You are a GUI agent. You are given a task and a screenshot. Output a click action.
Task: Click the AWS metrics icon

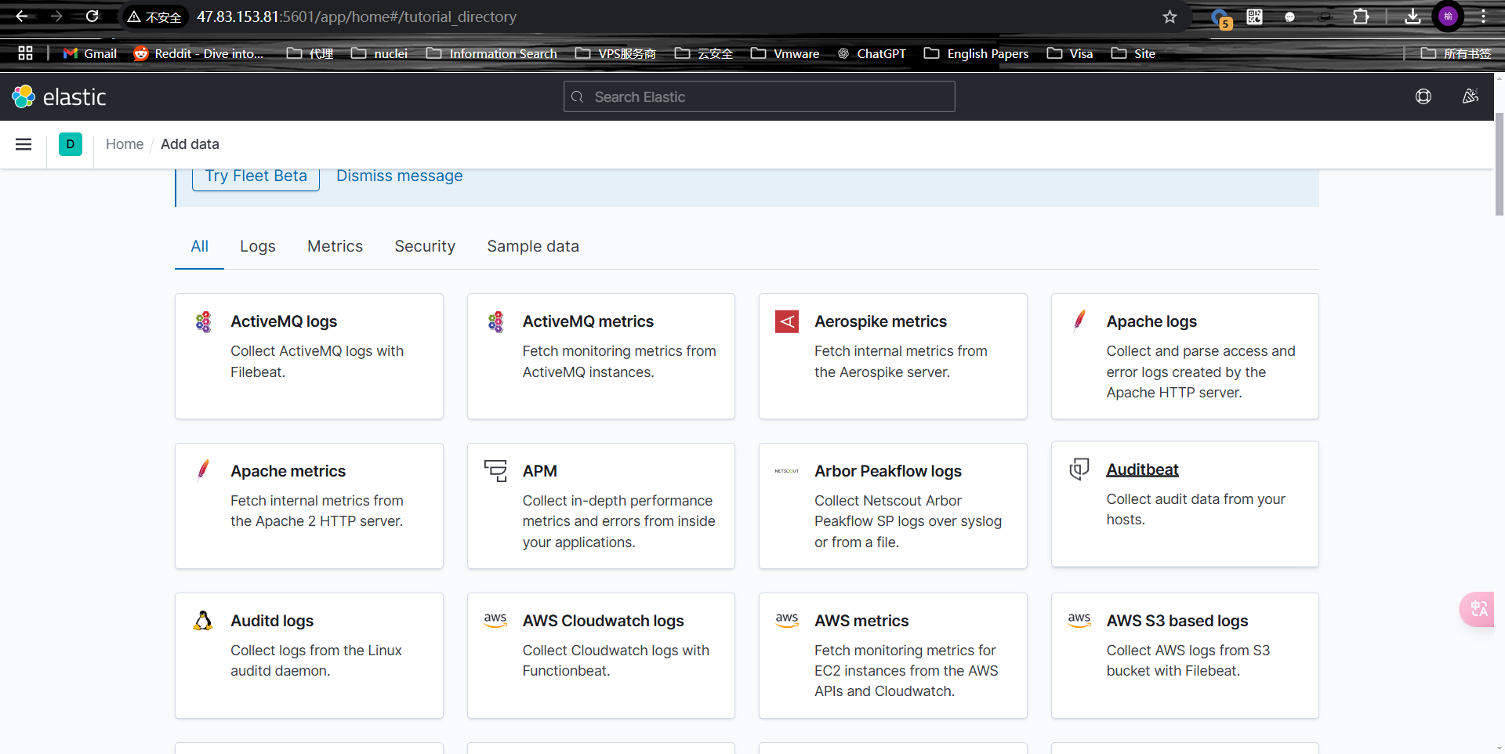pos(787,620)
